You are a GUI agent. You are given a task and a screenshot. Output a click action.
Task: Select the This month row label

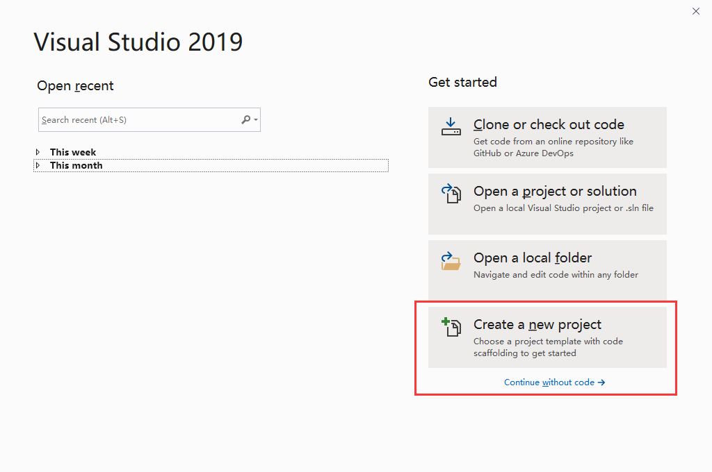click(76, 165)
